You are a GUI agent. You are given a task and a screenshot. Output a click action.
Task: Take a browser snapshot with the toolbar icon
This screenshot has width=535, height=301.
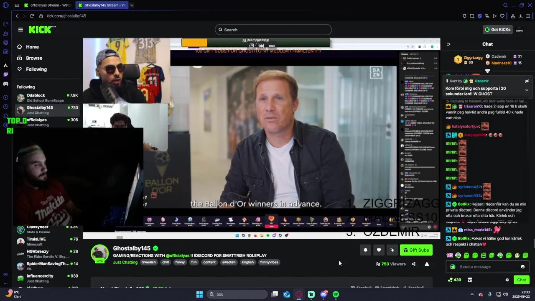(472, 16)
